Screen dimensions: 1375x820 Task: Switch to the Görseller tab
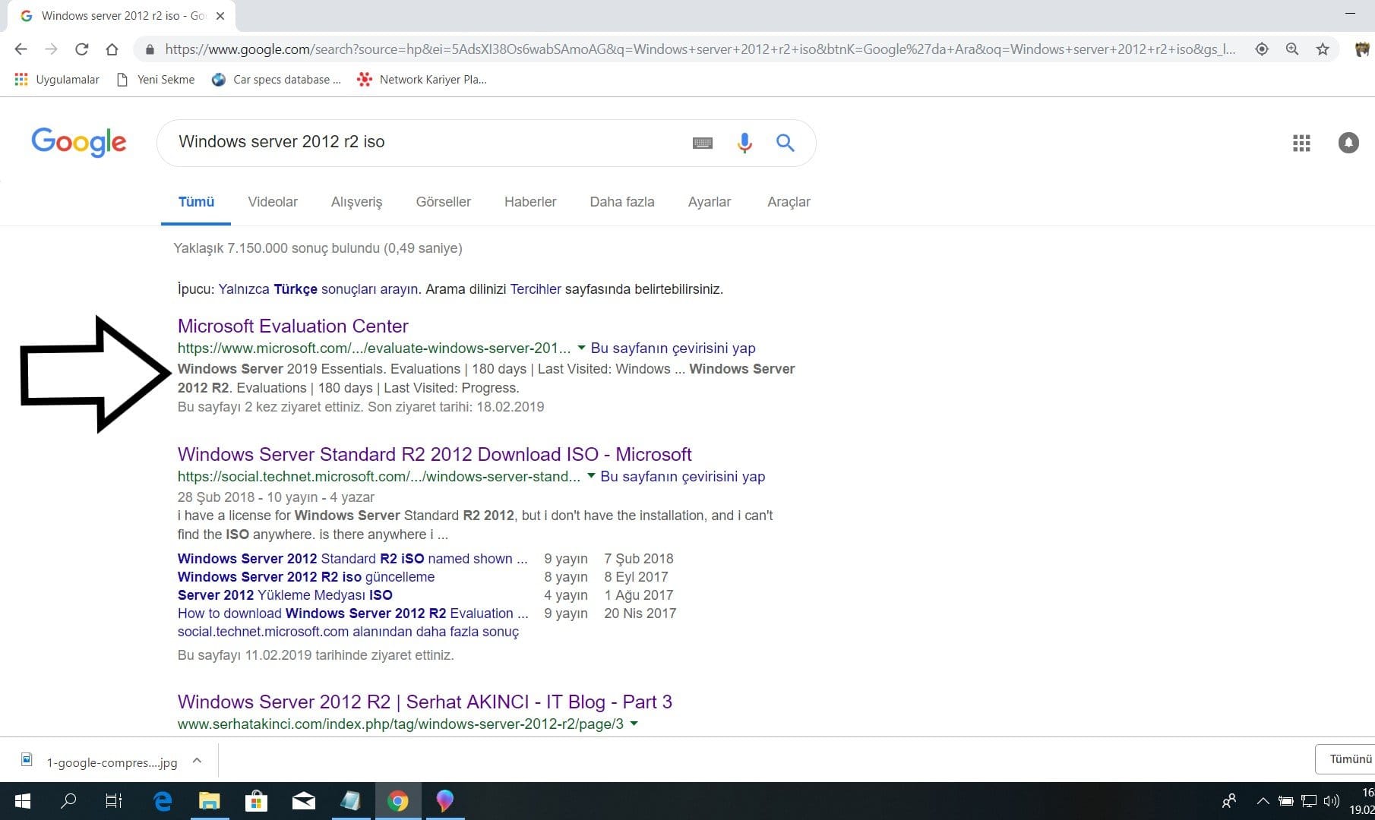click(x=444, y=202)
